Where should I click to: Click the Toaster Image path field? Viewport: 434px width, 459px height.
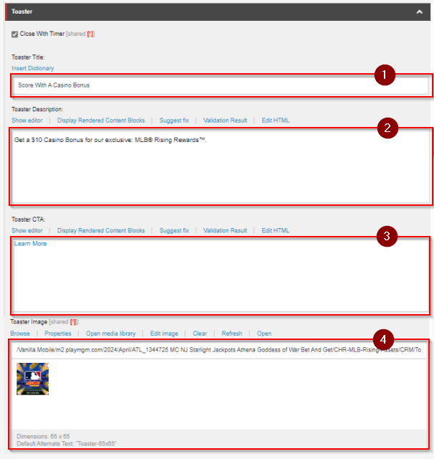click(x=219, y=350)
